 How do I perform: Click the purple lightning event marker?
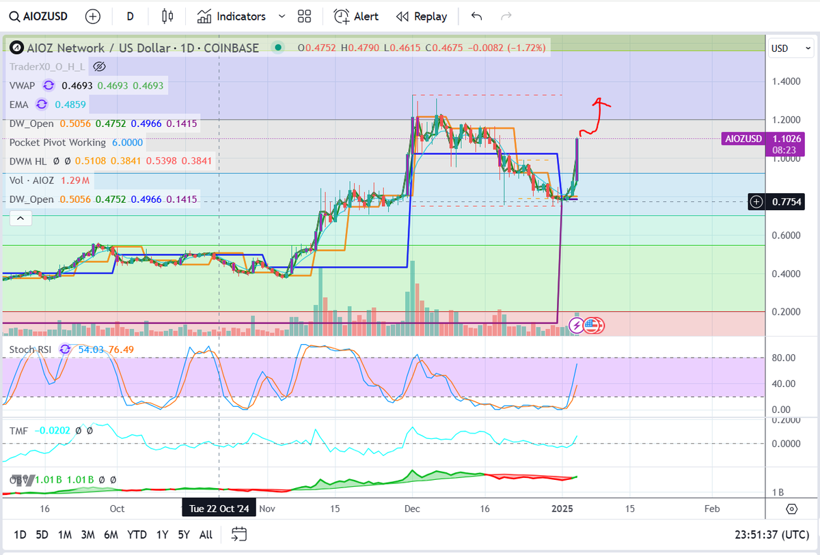coord(576,326)
